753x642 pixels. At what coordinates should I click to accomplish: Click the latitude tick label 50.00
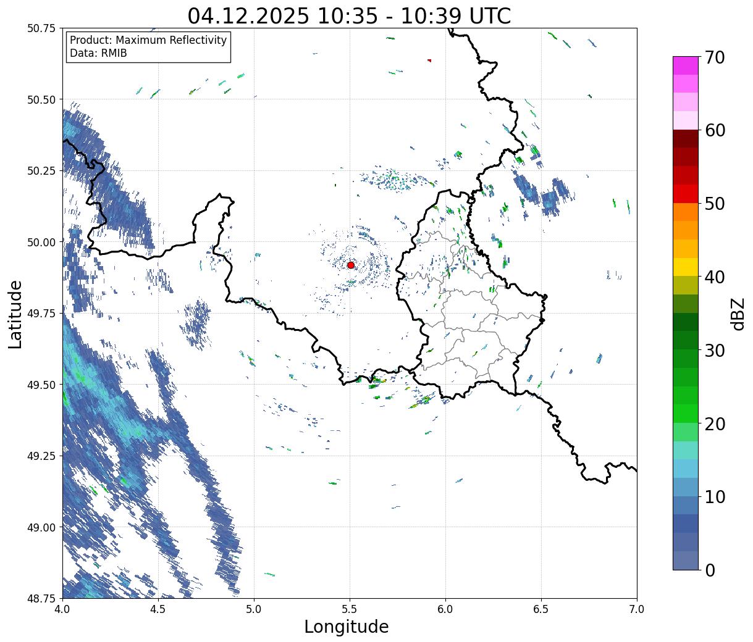[x=41, y=242]
